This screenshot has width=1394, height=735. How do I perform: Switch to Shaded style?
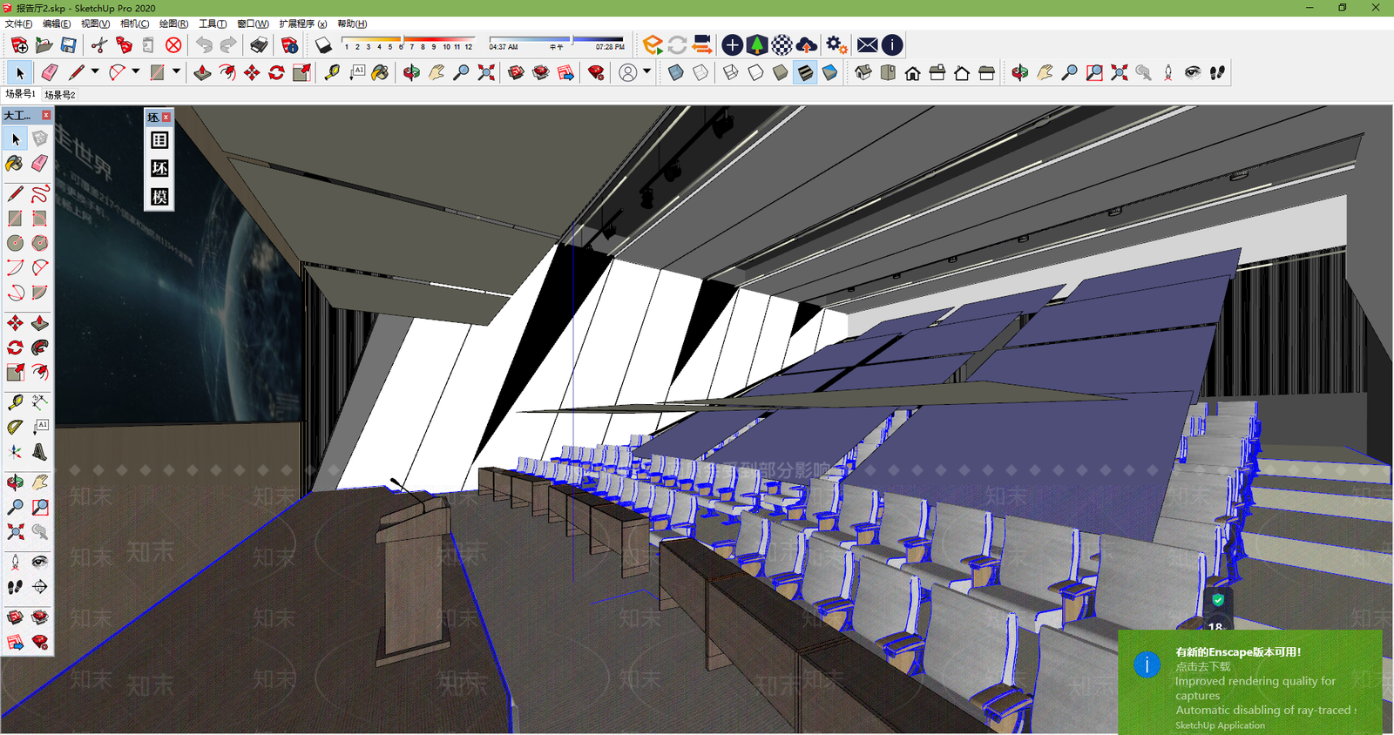point(781,72)
